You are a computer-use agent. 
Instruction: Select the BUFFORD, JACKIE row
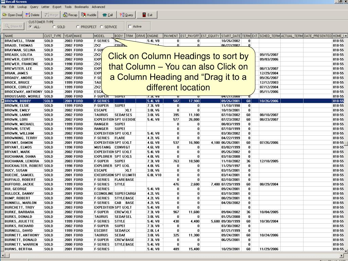[x=174, y=184]
